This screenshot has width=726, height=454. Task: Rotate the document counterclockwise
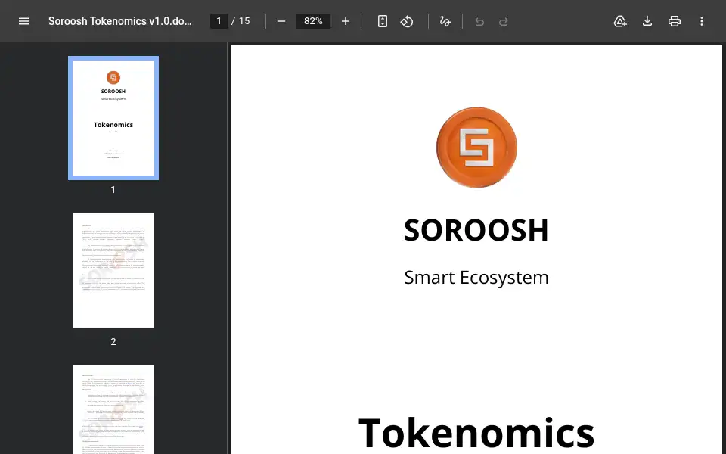[407, 21]
